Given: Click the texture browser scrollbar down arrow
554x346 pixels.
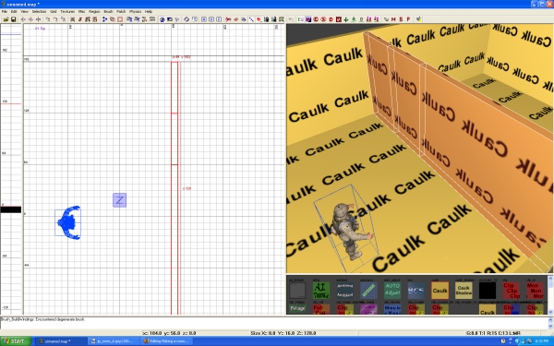Looking at the screenshot, I should (x=550, y=312).
